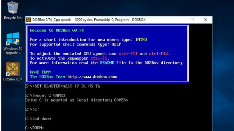Close the DOSBox window

[206, 20]
